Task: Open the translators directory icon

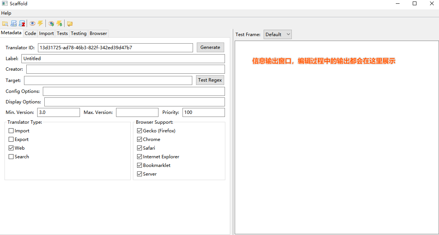Action: [x=70, y=23]
